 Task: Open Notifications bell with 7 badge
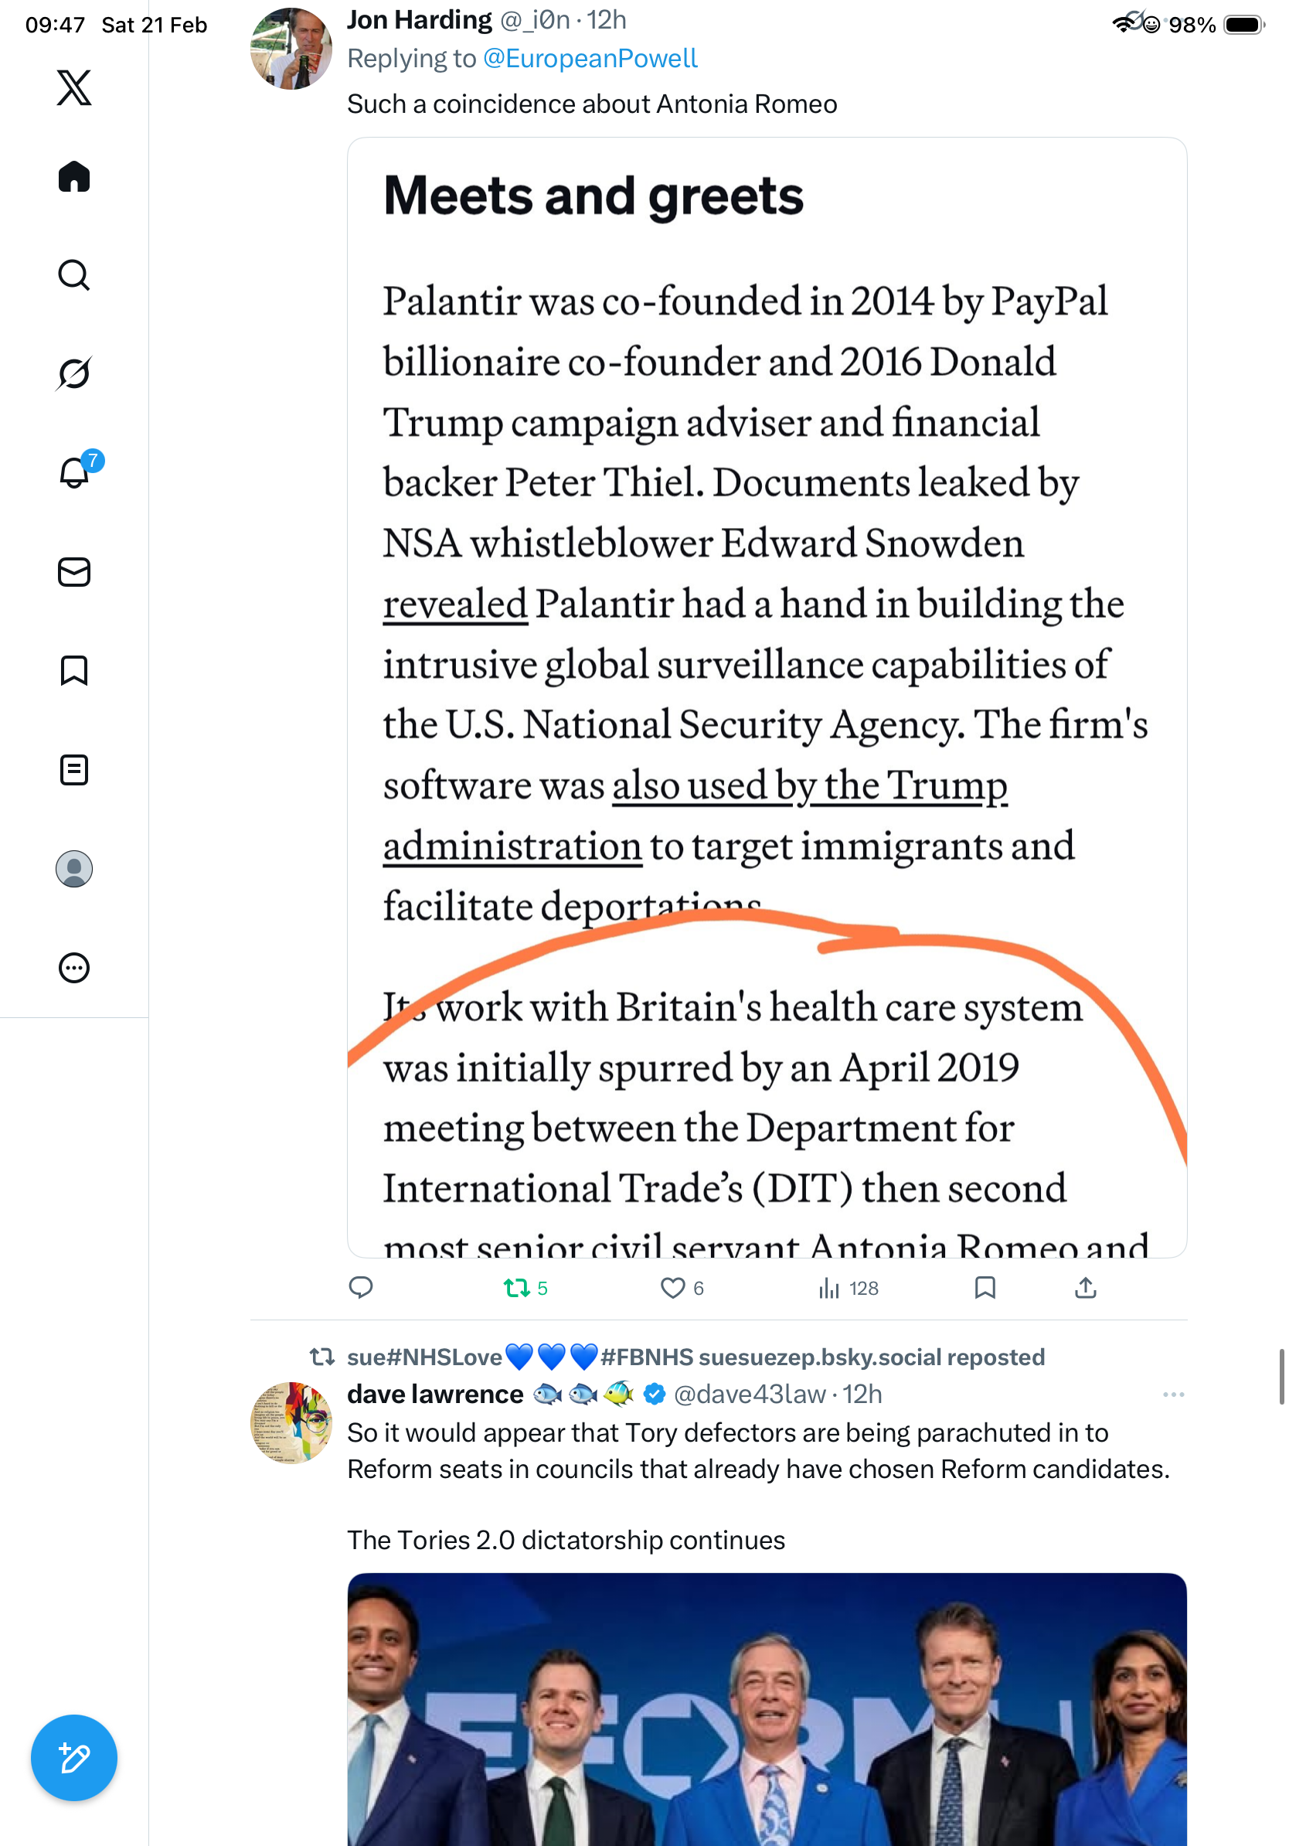tap(75, 473)
